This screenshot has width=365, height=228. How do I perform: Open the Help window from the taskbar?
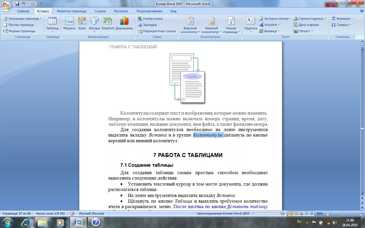(x=96, y=222)
